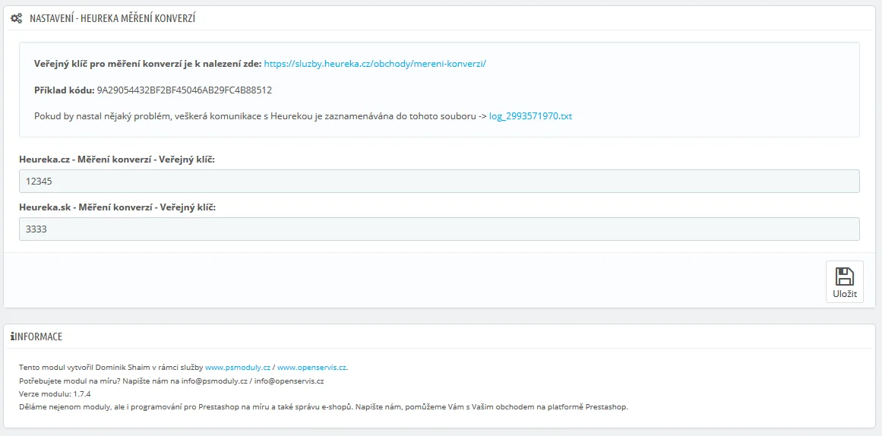Click the Heureka.sk Měření konverzí field label

click(x=117, y=207)
